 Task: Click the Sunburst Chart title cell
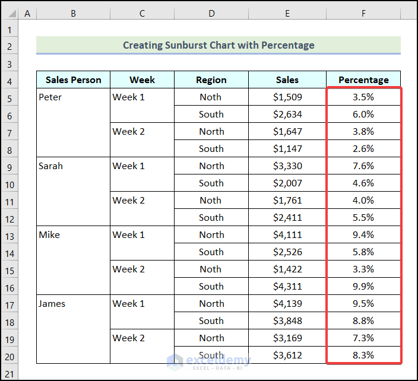pyautogui.click(x=218, y=45)
